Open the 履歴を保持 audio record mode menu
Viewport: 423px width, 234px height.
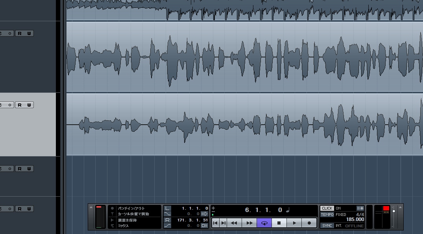(127, 220)
